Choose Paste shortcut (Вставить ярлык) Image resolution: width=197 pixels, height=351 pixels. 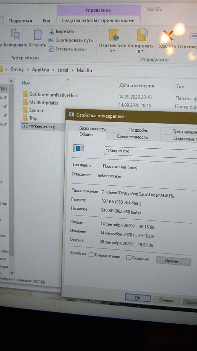click(x=68, y=49)
